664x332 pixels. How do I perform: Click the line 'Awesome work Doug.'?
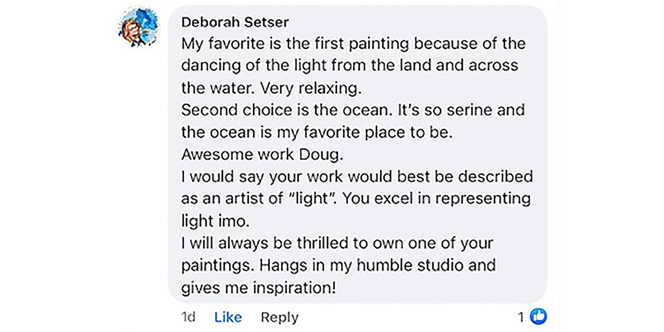click(x=262, y=154)
